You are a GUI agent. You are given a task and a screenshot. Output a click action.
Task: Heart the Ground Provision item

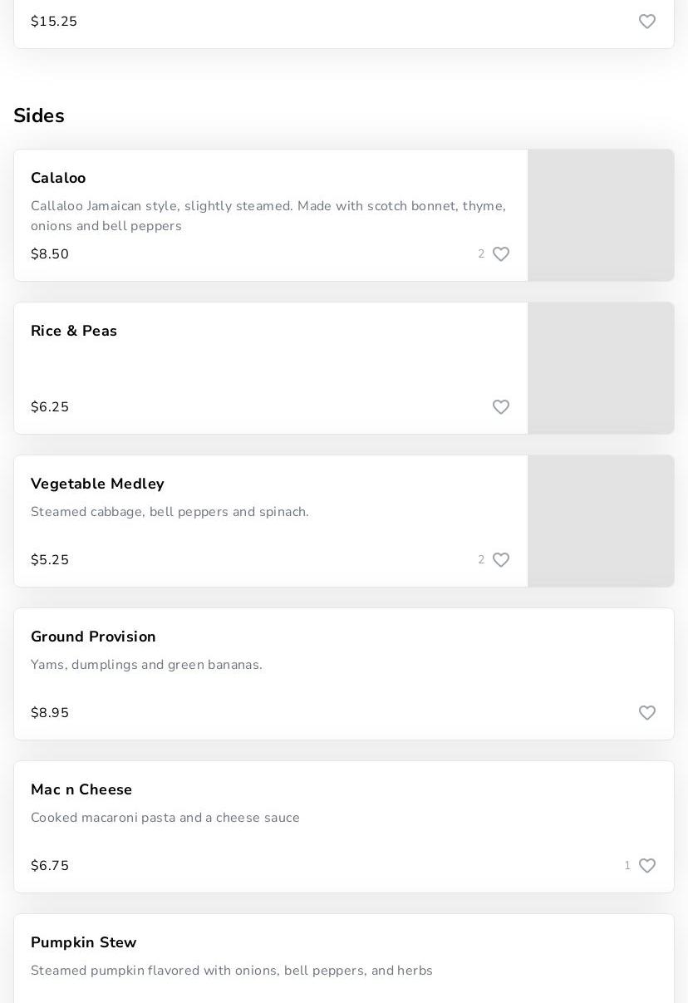point(647,713)
